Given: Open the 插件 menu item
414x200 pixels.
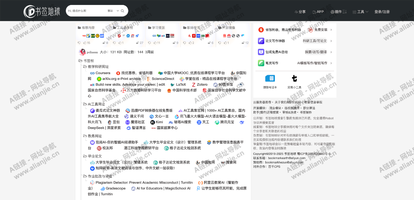Looking at the screenshot, I should (x=339, y=12).
